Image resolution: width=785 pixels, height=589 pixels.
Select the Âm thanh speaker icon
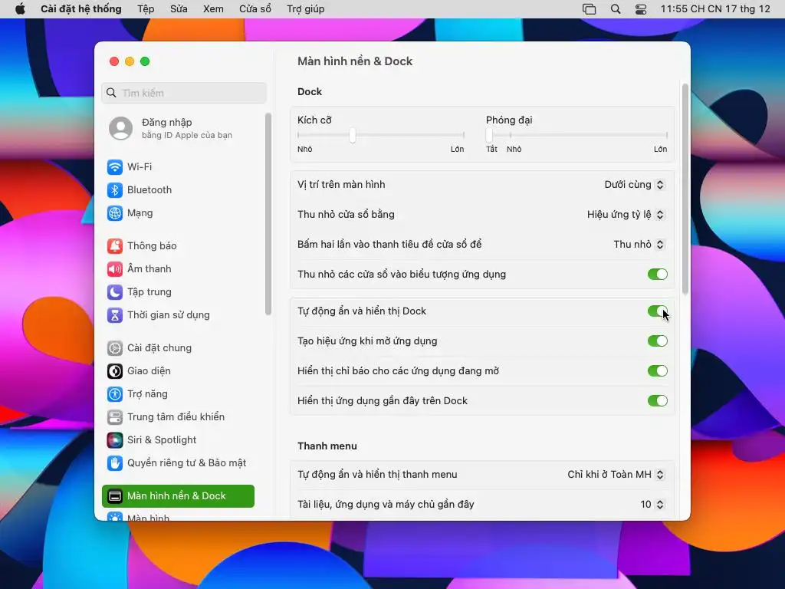(x=115, y=269)
